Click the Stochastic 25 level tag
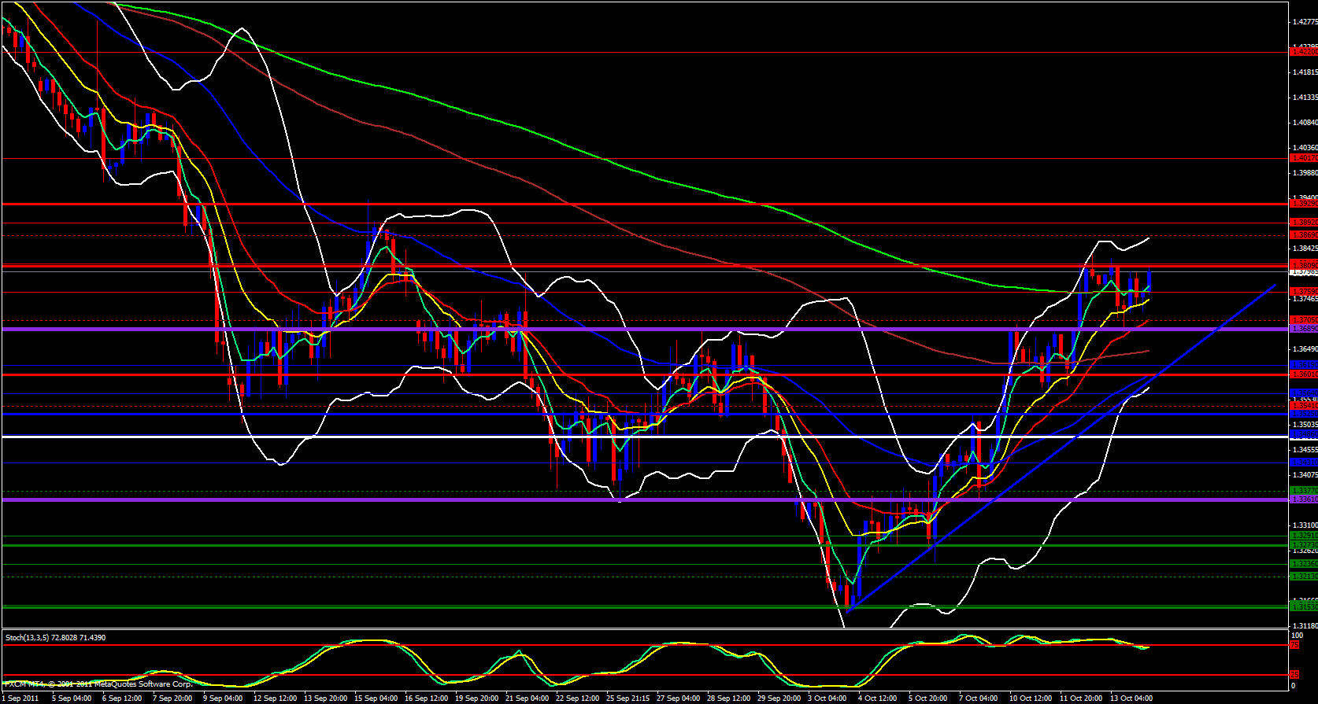 (1295, 675)
